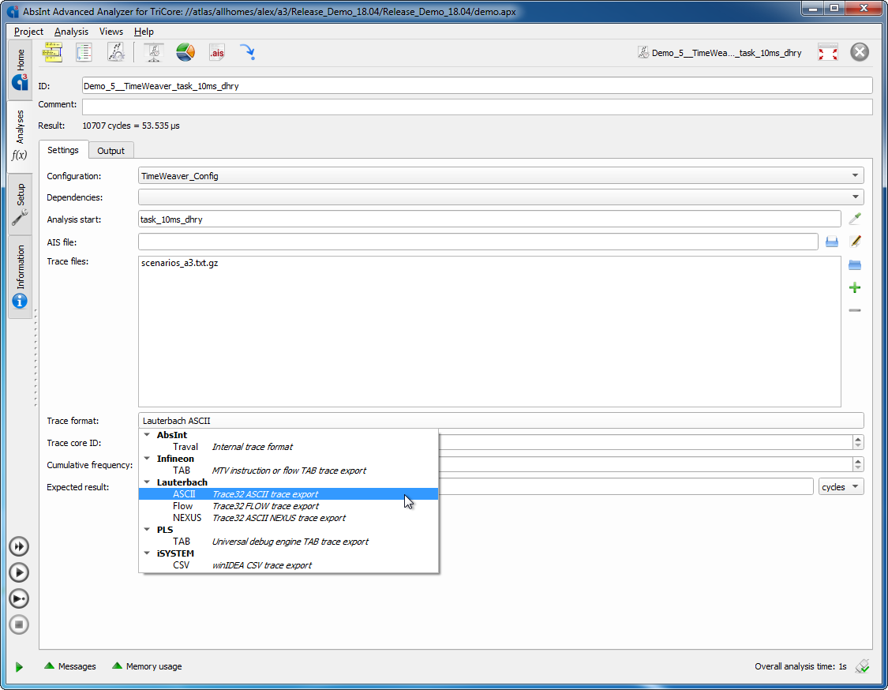Browse trace files with blue folder icon
The width and height of the screenshot is (888, 690).
coord(855,264)
